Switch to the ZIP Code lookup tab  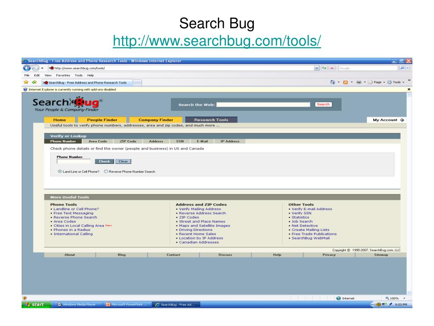128,141
